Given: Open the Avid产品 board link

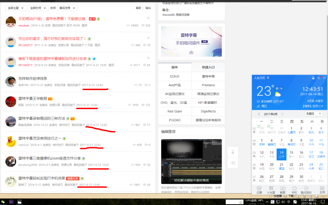Looking at the screenshot, I should coord(174,85).
